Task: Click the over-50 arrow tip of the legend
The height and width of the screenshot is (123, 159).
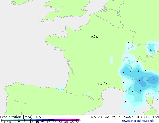Action: pos(79,120)
